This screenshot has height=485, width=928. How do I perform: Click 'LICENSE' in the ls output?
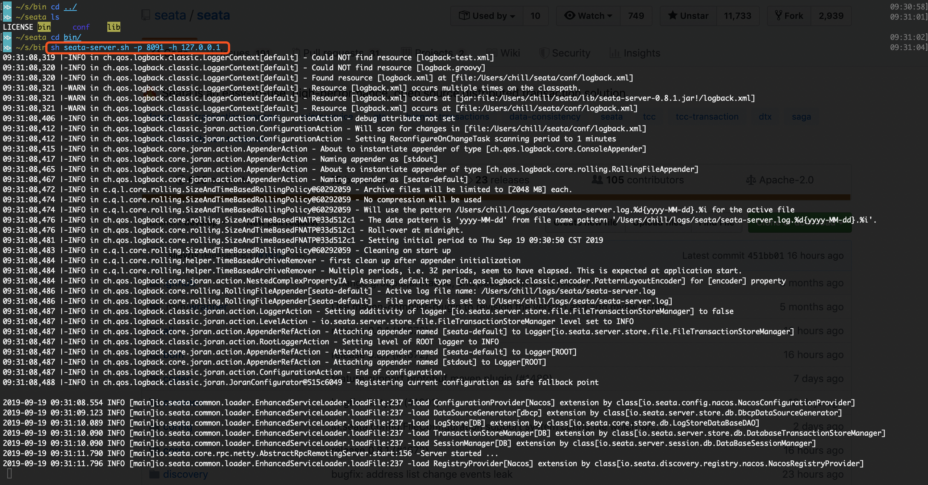(18, 27)
